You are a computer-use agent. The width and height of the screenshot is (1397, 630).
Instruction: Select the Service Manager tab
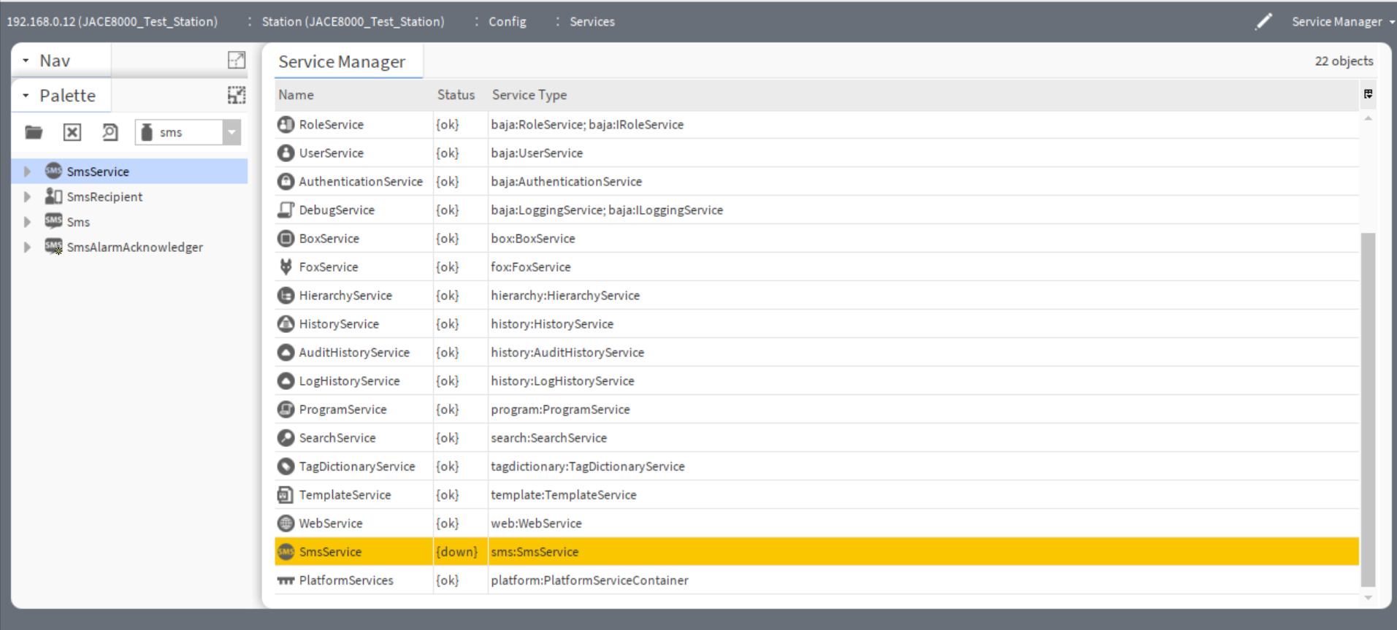341,62
